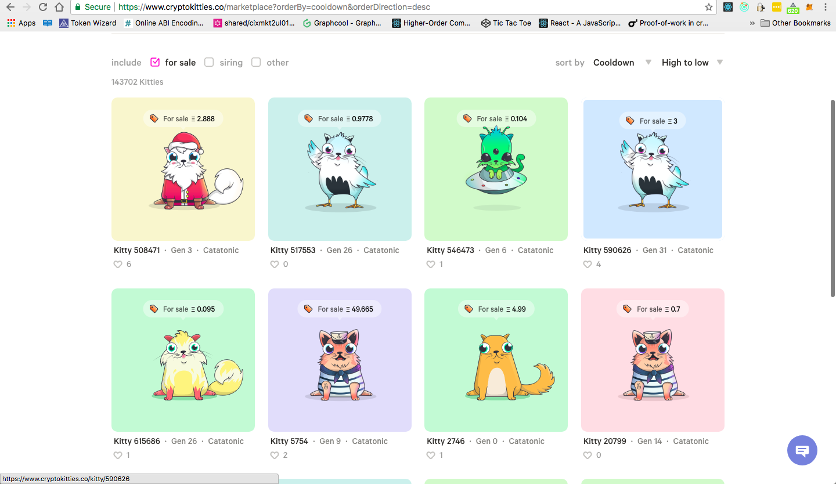This screenshot has width=836, height=484.
Task: Open the padlock and key extension icon
Action: [x=761, y=7]
